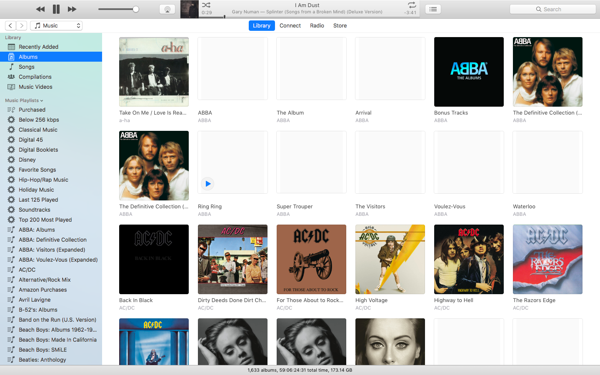
Task: Open the Alternative/Rock Mix playlist
Action: pyautogui.click(x=51, y=280)
